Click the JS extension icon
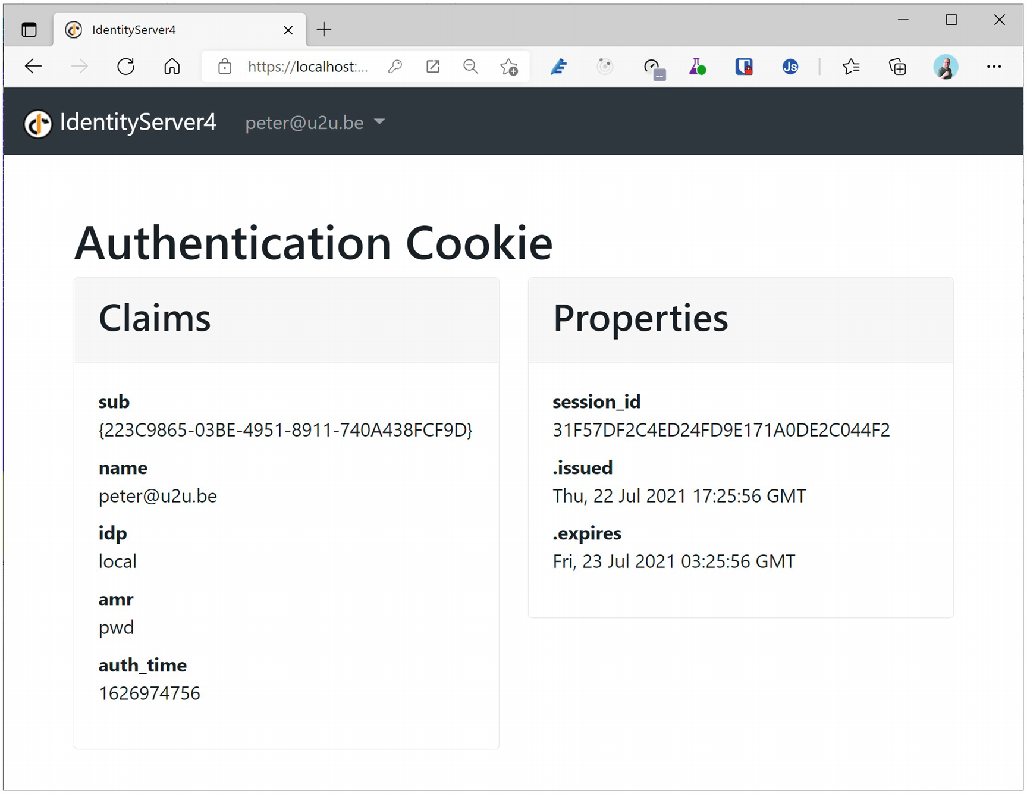Viewport: 1027px width, 794px height. click(x=790, y=67)
